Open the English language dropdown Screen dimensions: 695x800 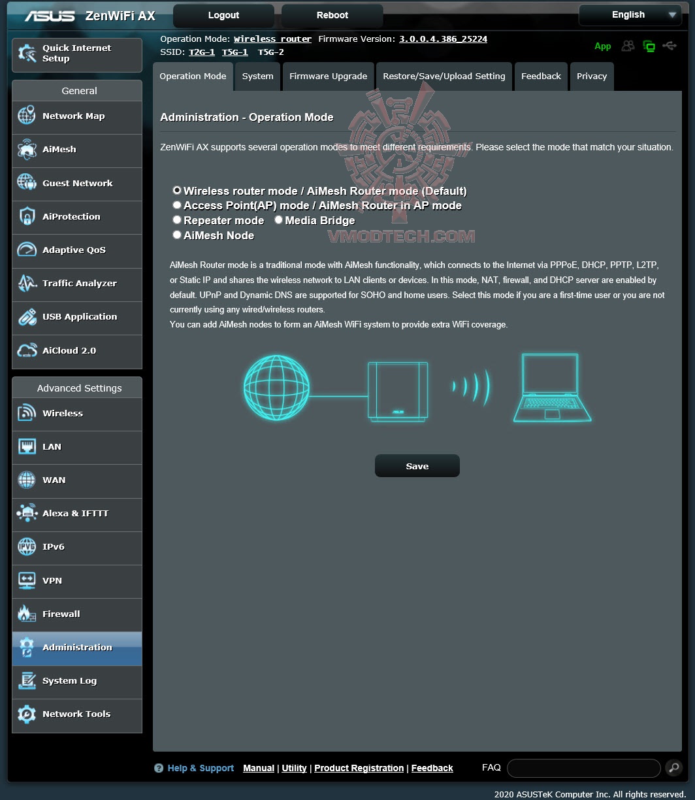tap(629, 14)
